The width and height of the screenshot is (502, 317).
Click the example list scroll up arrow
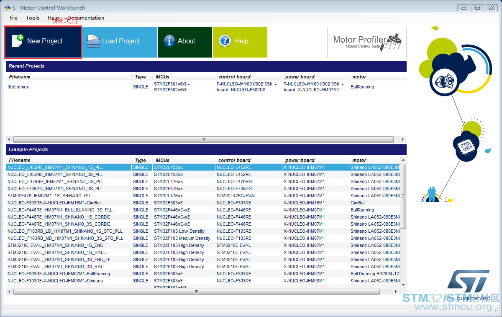(403, 160)
